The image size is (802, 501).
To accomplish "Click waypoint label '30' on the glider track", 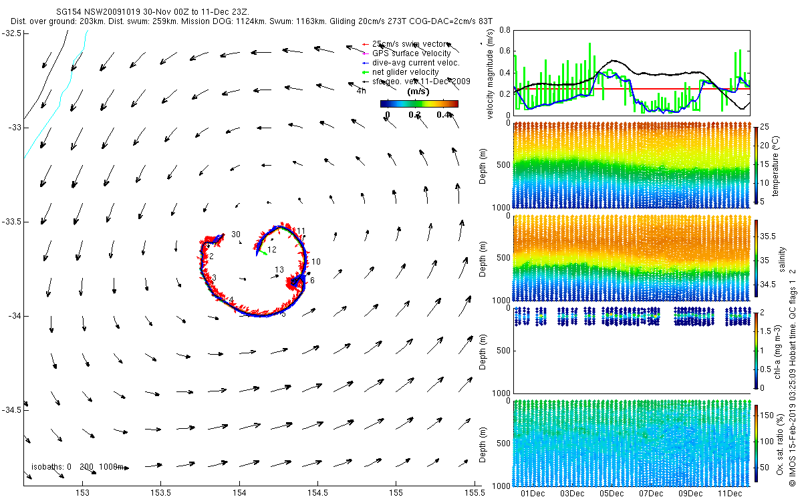I will coord(235,234).
